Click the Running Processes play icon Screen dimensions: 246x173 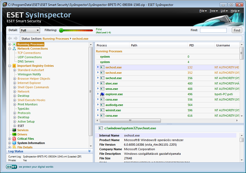tap(14, 44)
